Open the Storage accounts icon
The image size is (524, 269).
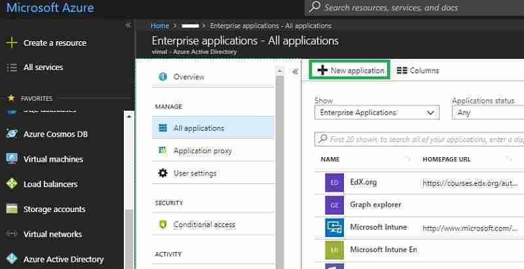12,209
